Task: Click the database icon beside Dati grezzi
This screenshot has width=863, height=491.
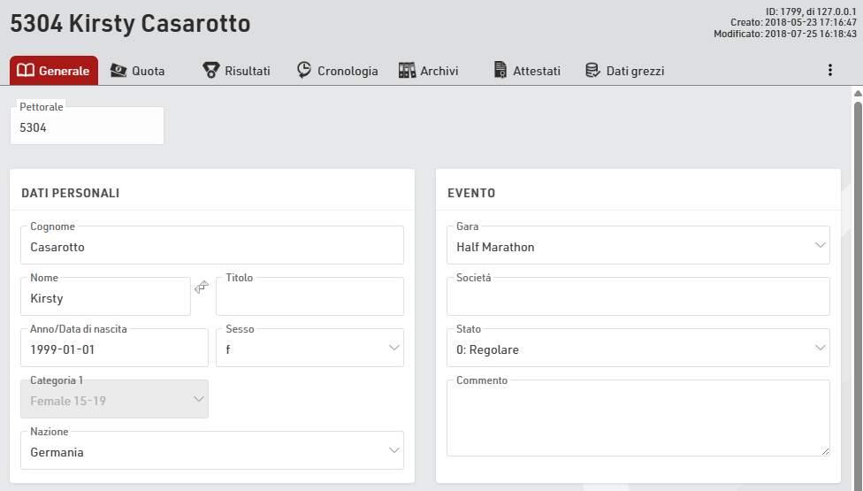Action: 592,71
